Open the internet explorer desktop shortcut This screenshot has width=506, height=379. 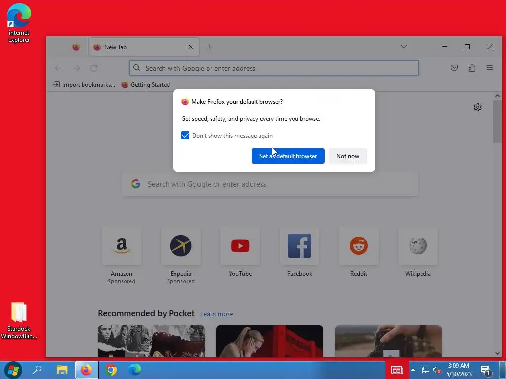pos(19,23)
